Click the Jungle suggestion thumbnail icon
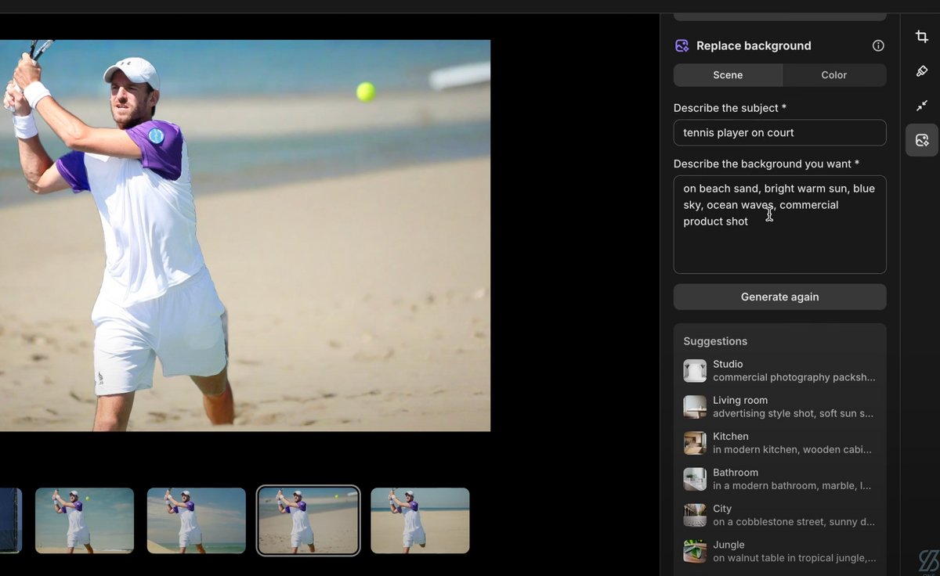 [694, 551]
